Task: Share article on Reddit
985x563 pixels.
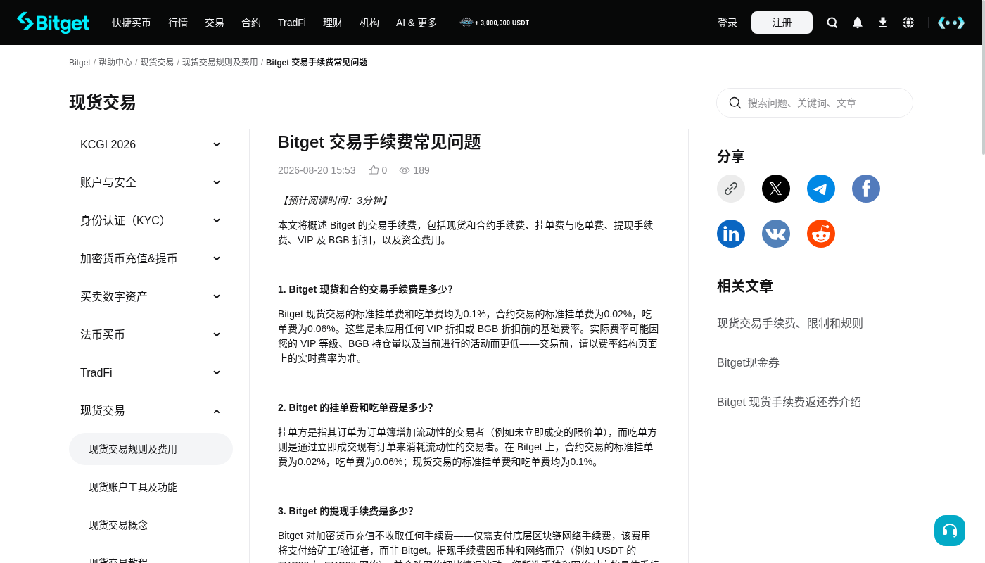Action: pyautogui.click(x=821, y=234)
